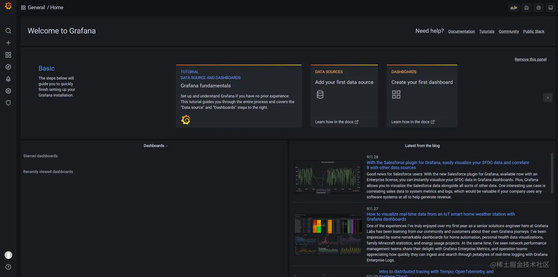Click the General folder breadcrumb
The image size is (558, 277).
(x=36, y=7)
